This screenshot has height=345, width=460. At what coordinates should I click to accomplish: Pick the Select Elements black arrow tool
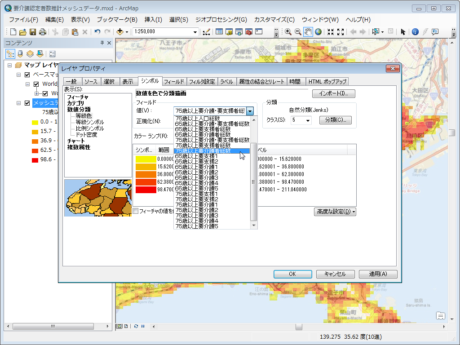[x=403, y=32]
